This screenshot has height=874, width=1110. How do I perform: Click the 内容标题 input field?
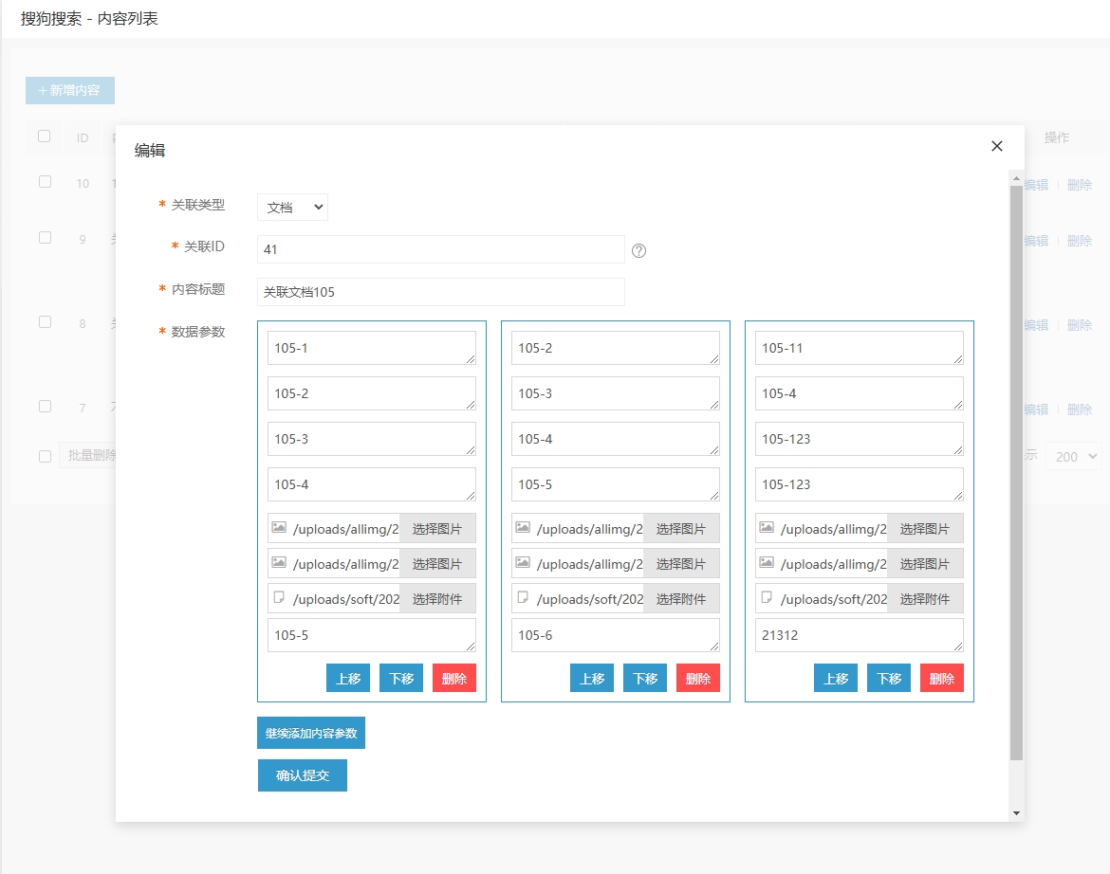(x=440, y=292)
